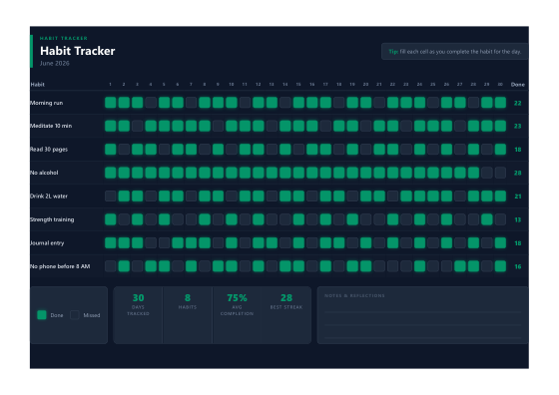This screenshot has height=395, width=559.
Task: Click the Notes & Reflections writing area
Action: click(422, 315)
